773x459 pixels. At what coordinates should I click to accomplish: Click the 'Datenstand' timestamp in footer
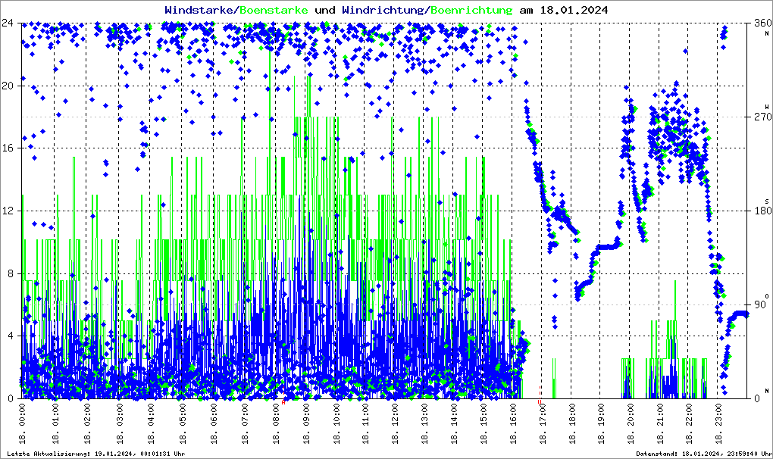coord(703,454)
